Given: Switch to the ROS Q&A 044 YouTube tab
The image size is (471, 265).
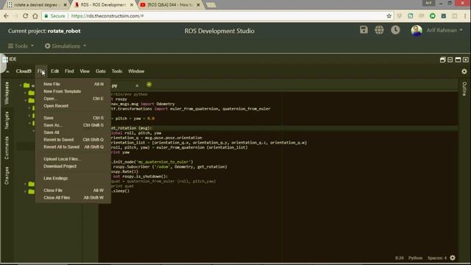Looking at the screenshot, I should click(x=170, y=5).
